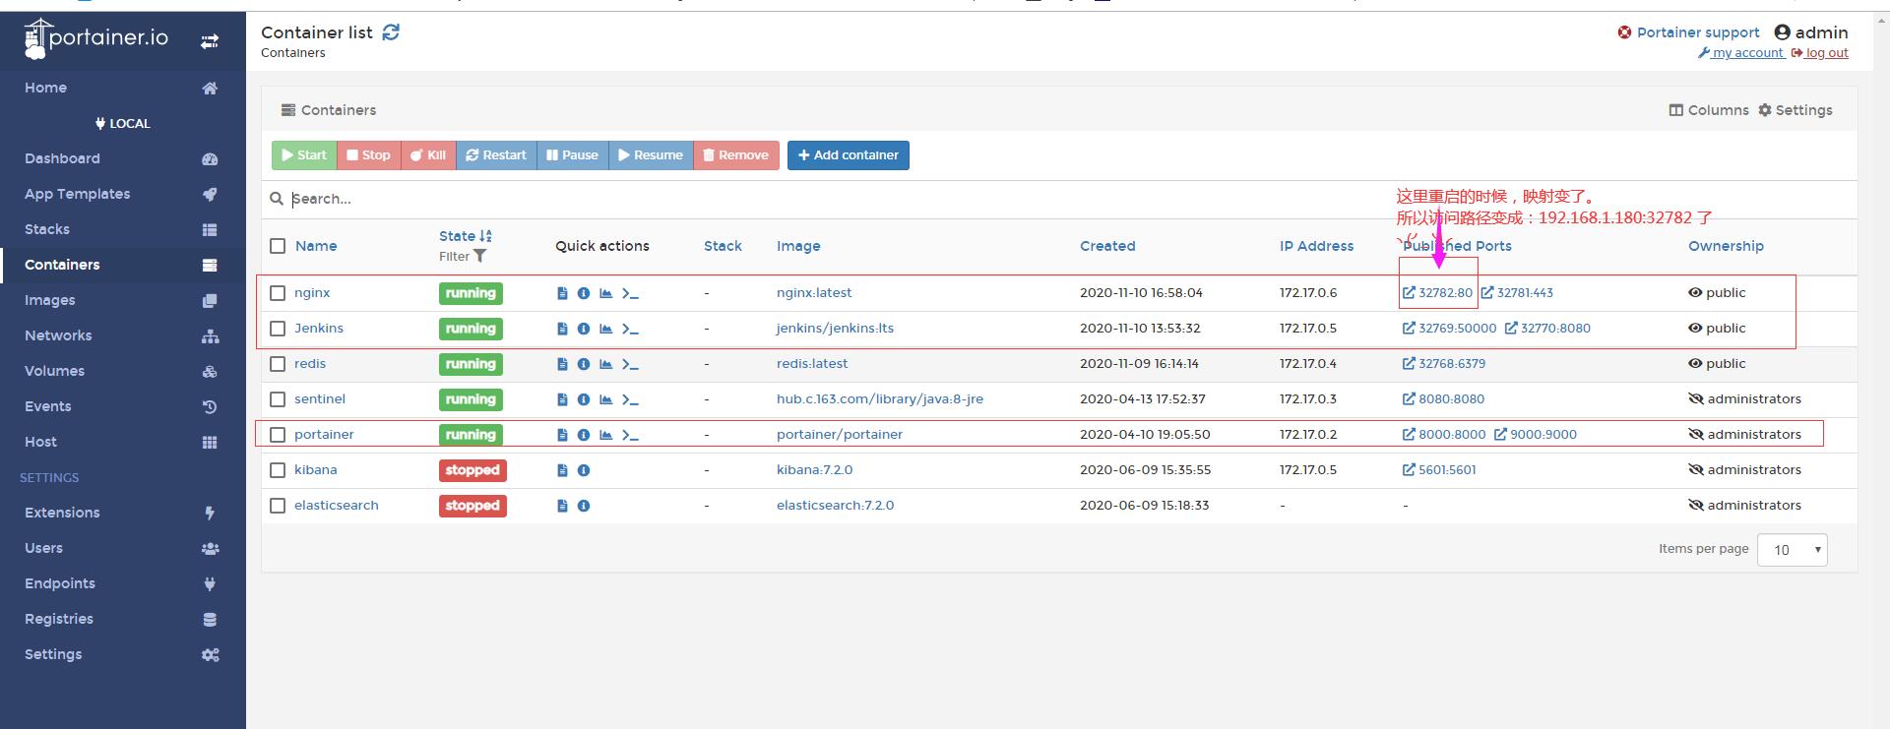Open console icon for nginx container
The height and width of the screenshot is (729, 1890).
[x=631, y=293]
